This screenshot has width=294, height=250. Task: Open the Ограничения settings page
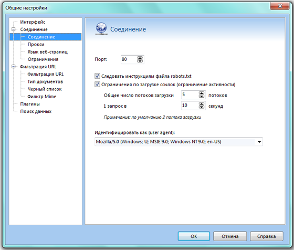tap(43, 59)
